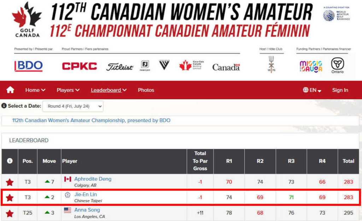362x221 pixels.
Task: Click the info icon in leaderboard header
Action: [x=10, y=161]
